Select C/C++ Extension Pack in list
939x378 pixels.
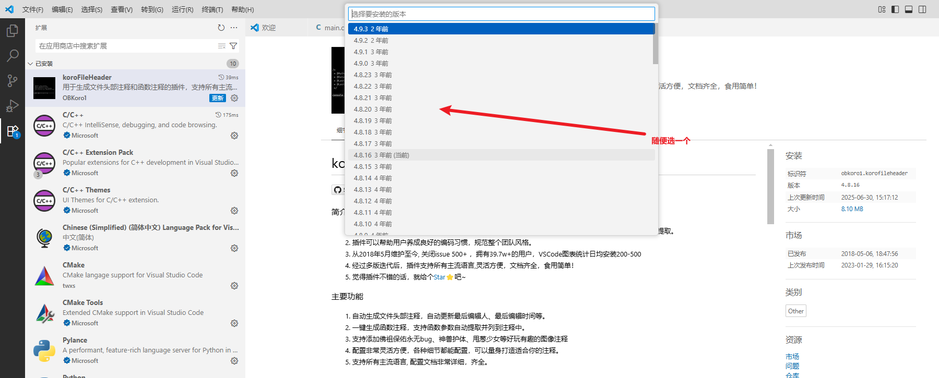[135, 163]
